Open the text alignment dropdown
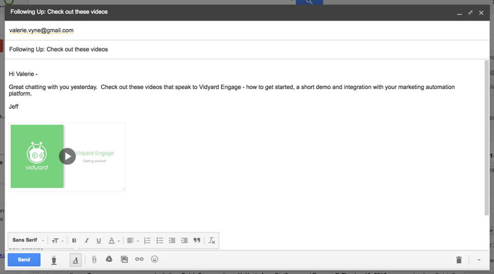This screenshot has width=494, height=274. [x=133, y=241]
